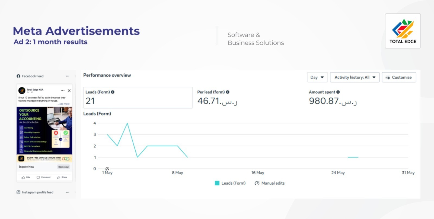This screenshot has height=219, width=434.
Task: Click the Book Free Consultation Now banner
Action: pyautogui.click(x=44, y=158)
